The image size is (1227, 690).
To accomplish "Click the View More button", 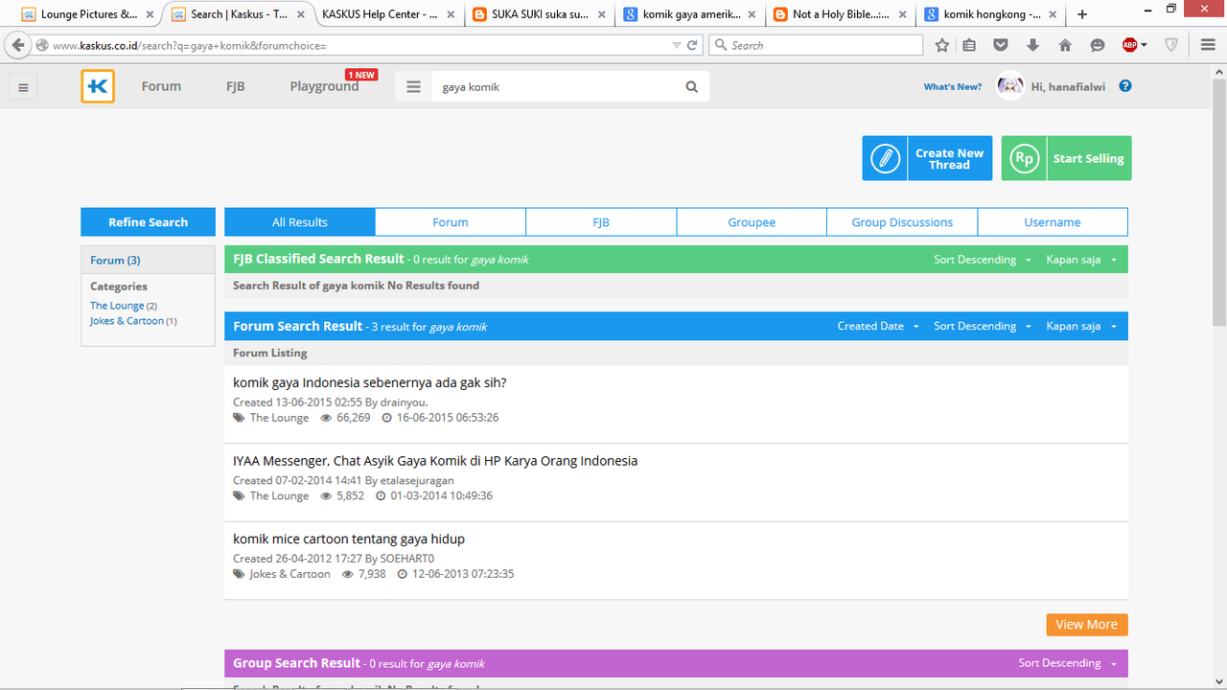I will tap(1087, 624).
